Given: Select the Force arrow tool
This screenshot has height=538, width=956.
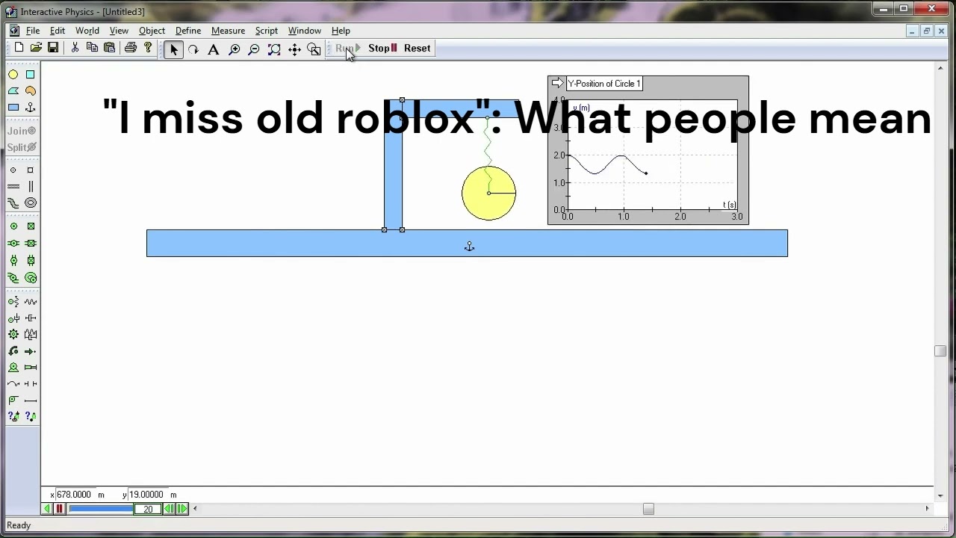Looking at the screenshot, I should [31, 351].
